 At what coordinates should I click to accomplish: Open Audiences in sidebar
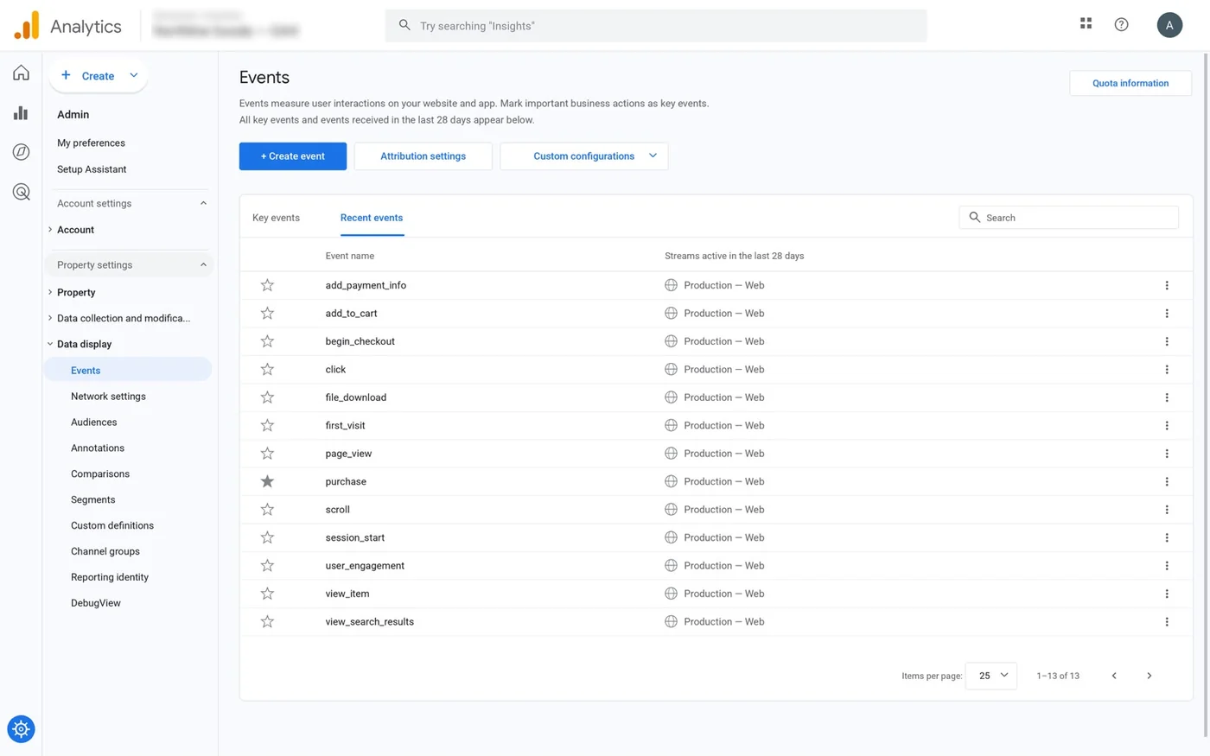tap(93, 422)
